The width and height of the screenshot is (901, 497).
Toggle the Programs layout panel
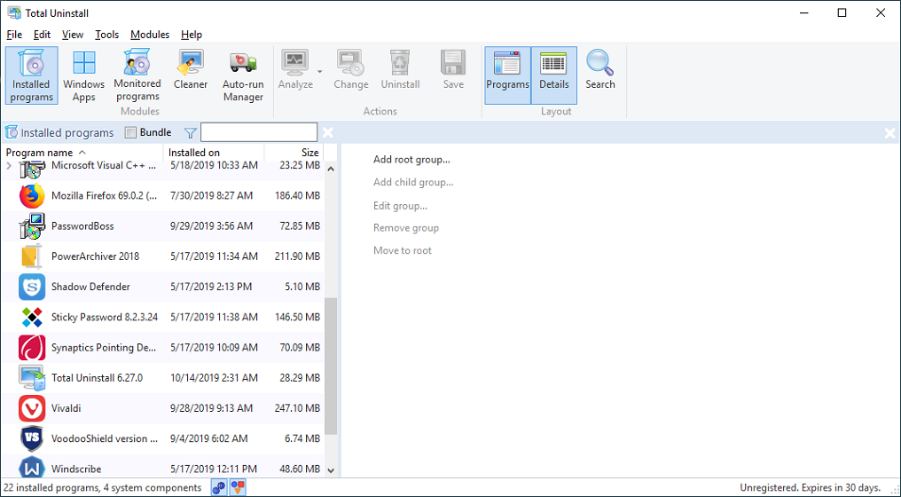click(507, 75)
